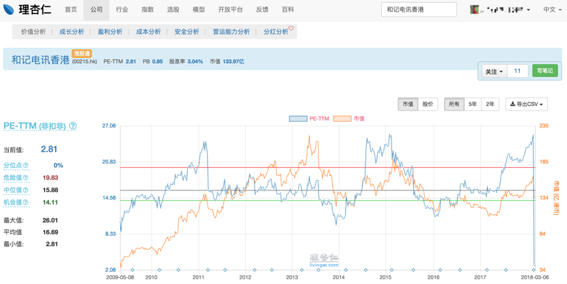The height and width of the screenshot is (284, 567).
Task: Switch to 分红分析 tab
Action: (x=276, y=32)
